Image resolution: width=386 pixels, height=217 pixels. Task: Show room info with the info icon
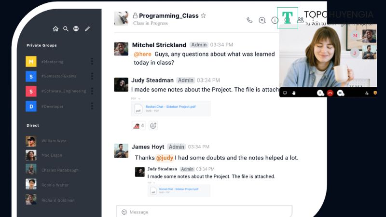pyautogui.click(x=275, y=20)
